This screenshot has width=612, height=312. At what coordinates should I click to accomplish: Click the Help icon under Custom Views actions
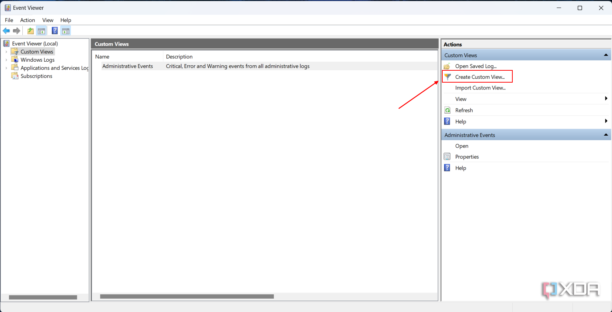447,121
